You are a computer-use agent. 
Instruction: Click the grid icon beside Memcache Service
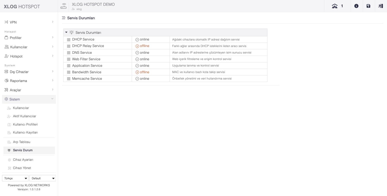[69, 78]
